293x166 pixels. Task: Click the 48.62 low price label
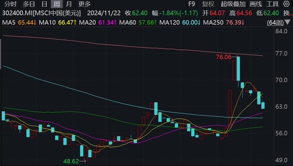pos(71,161)
